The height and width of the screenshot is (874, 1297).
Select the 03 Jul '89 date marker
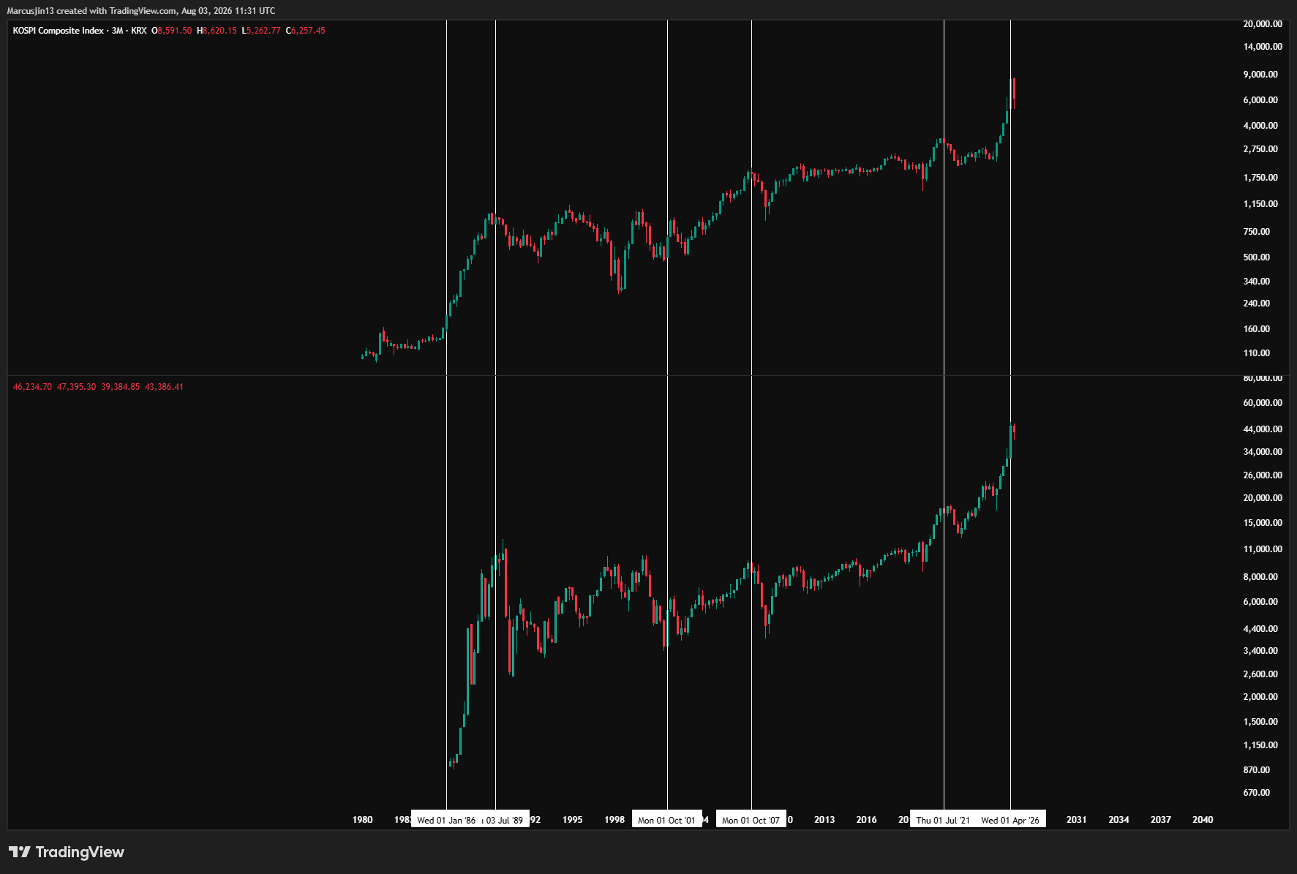click(x=505, y=820)
